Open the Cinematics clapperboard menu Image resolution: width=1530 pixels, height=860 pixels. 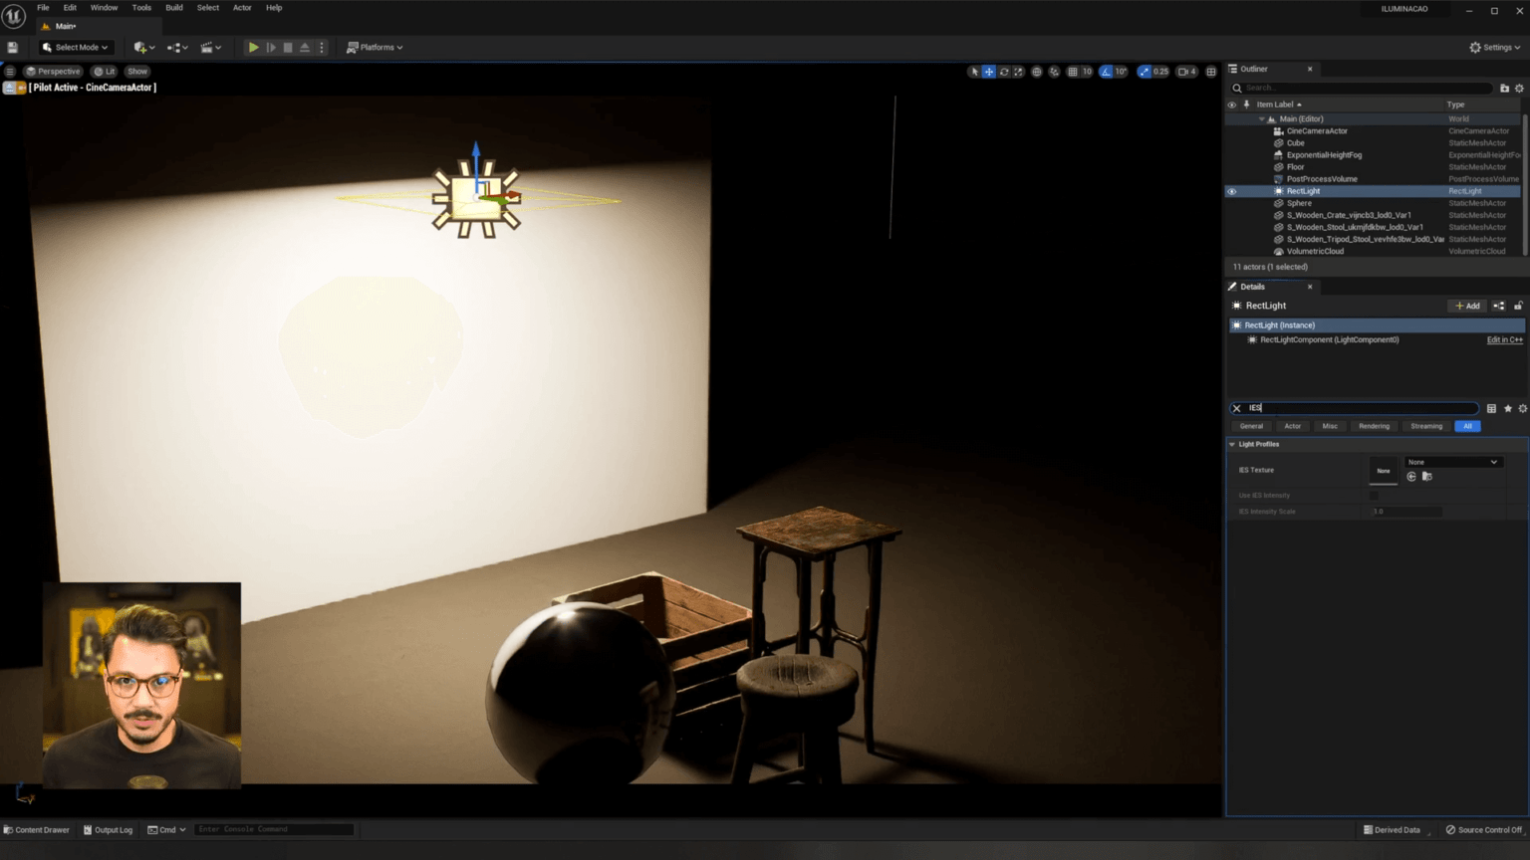point(207,47)
